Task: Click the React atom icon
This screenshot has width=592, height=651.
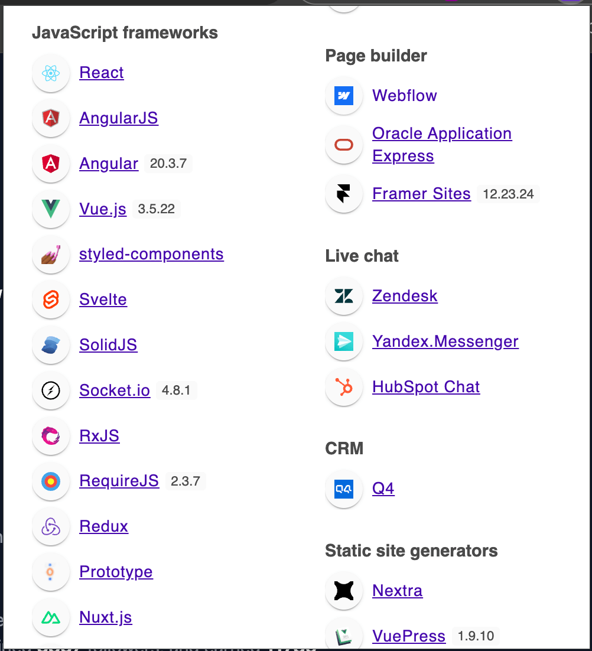Action: pos(51,73)
